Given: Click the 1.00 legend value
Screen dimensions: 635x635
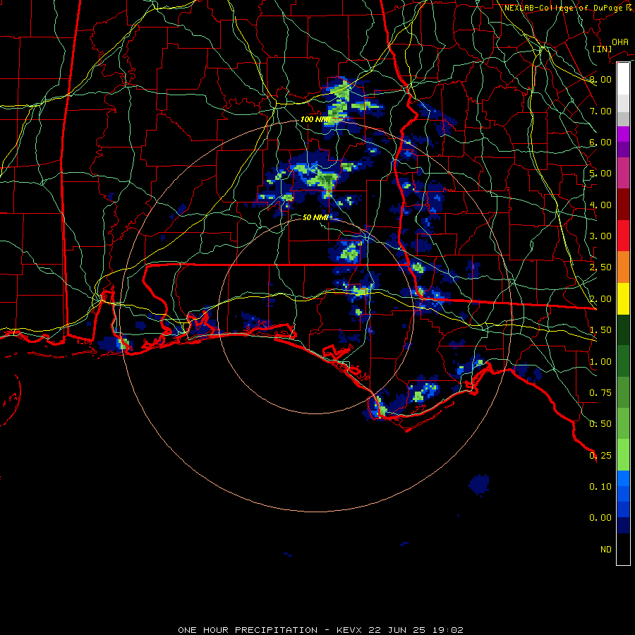Looking at the screenshot, I should point(600,362).
